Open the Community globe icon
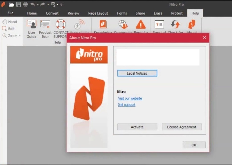Screen dimensions: 232x165 (123, 24)
